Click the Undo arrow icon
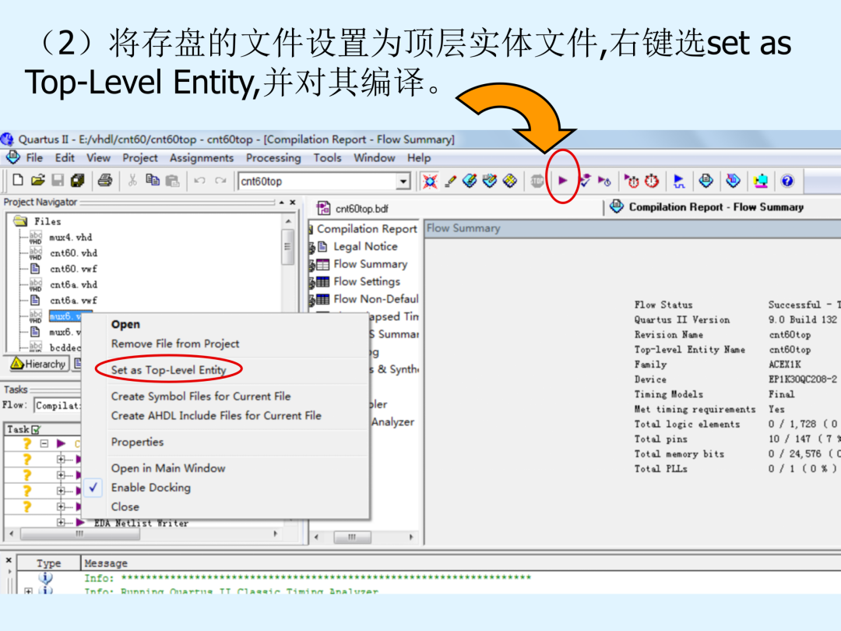 pos(199,181)
